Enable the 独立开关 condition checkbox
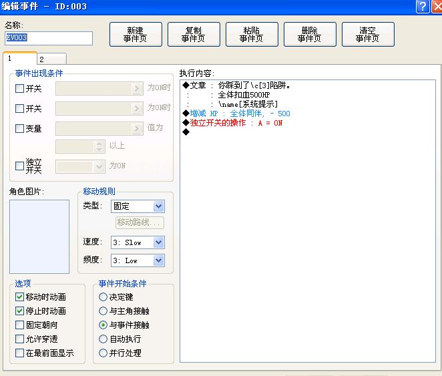The image size is (442, 376). (19, 166)
